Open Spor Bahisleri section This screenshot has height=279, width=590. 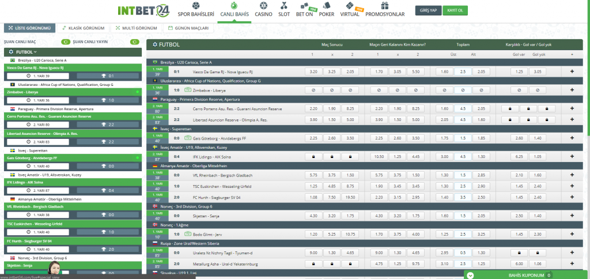[196, 10]
